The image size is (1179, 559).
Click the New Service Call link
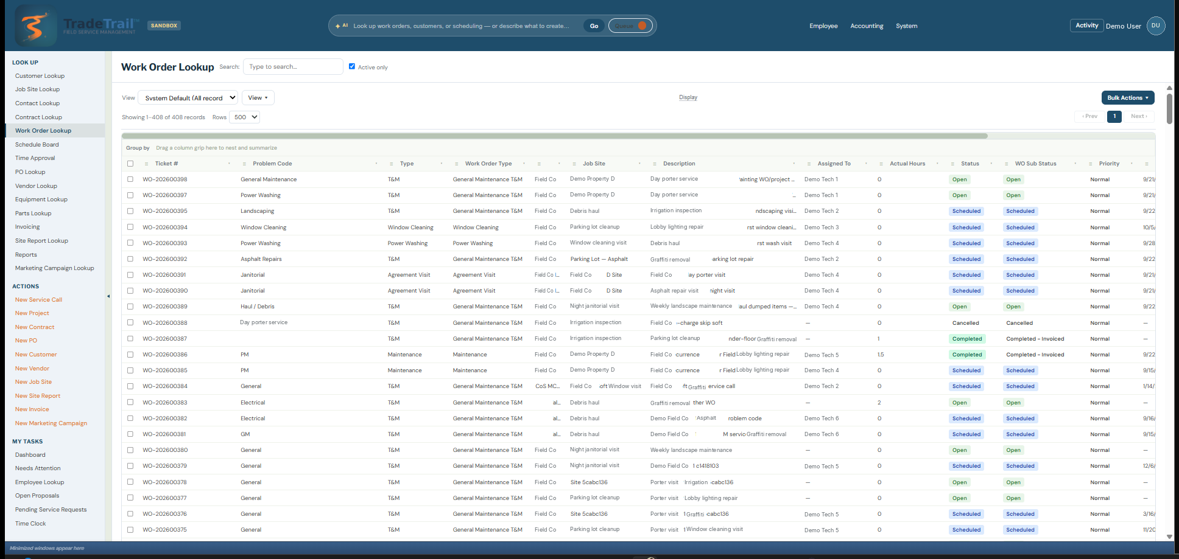click(x=38, y=300)
